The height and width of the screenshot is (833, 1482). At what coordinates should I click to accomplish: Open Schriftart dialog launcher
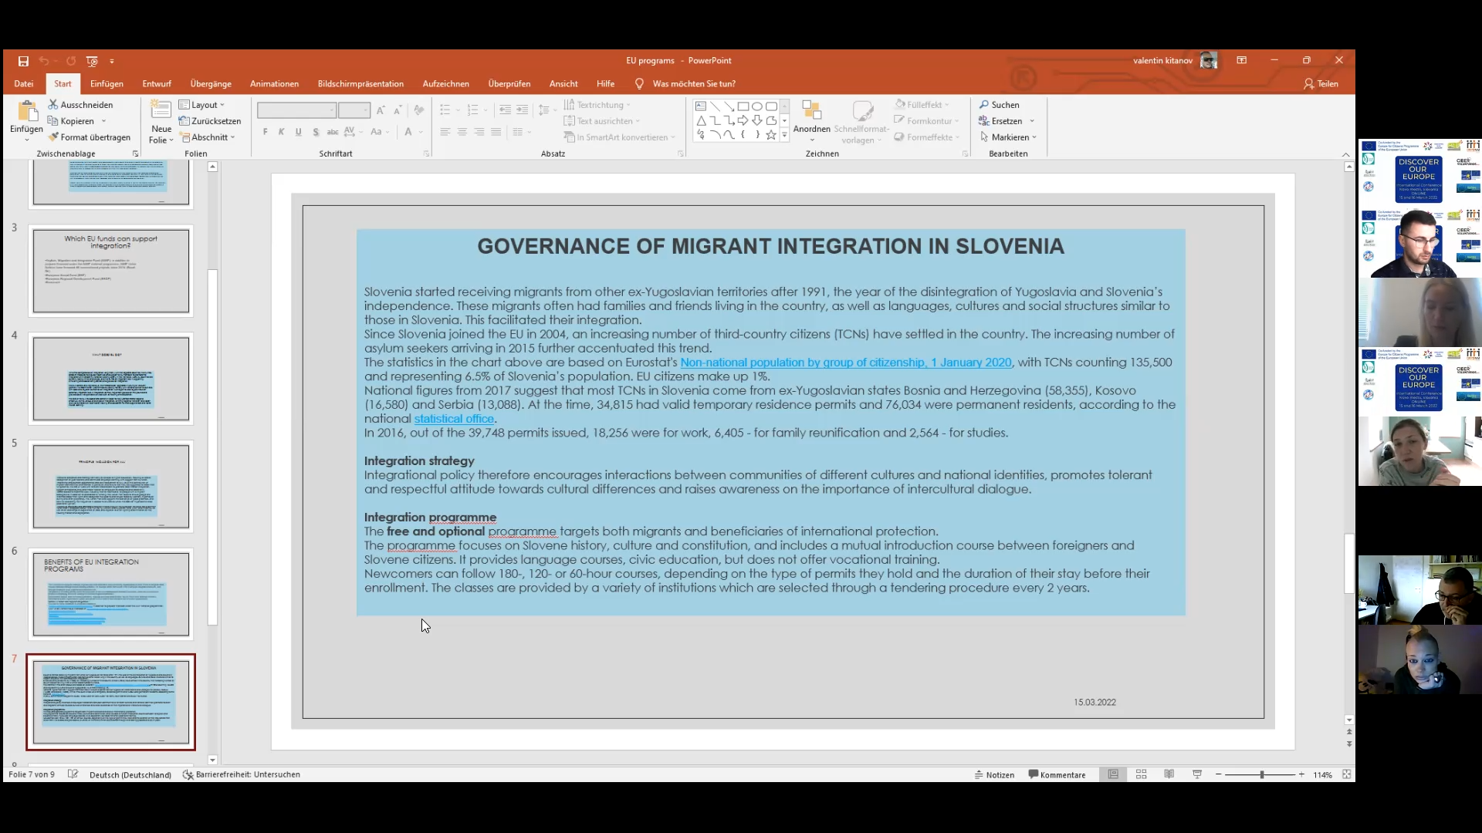pyautogui.click(x=426, y=153)
